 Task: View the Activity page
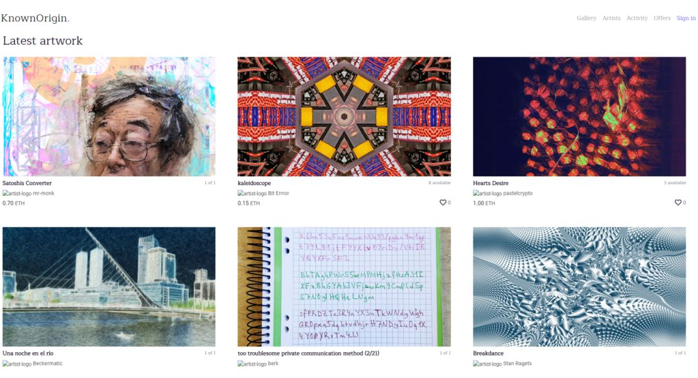tap(637, 18)
